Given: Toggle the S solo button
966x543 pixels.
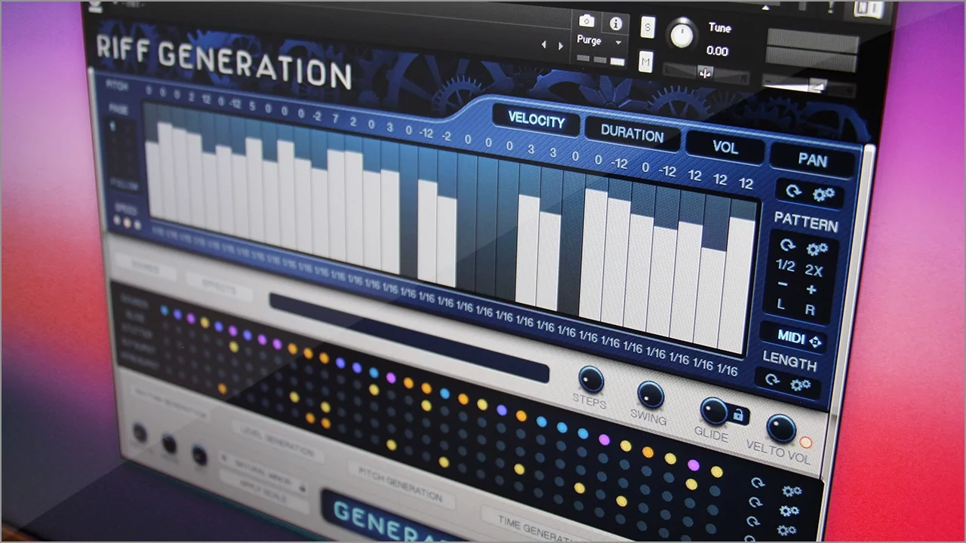Looking at the screenshot, I should pyautogui.click(x=648, y=27).
